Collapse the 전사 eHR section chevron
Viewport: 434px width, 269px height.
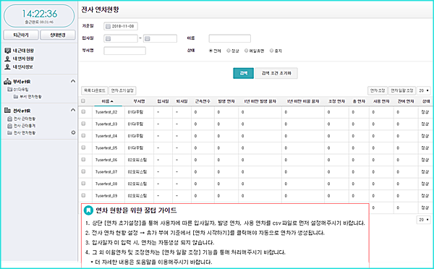73,110
